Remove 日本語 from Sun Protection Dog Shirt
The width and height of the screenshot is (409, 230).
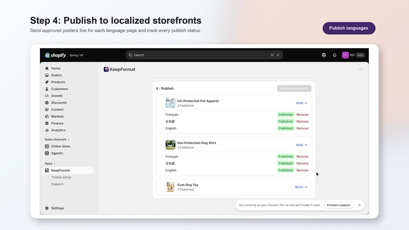point(302,164)
